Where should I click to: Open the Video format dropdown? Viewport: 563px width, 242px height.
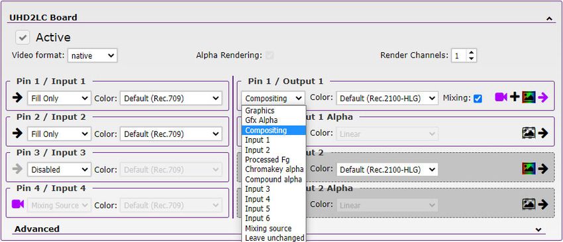pos(92,56)
